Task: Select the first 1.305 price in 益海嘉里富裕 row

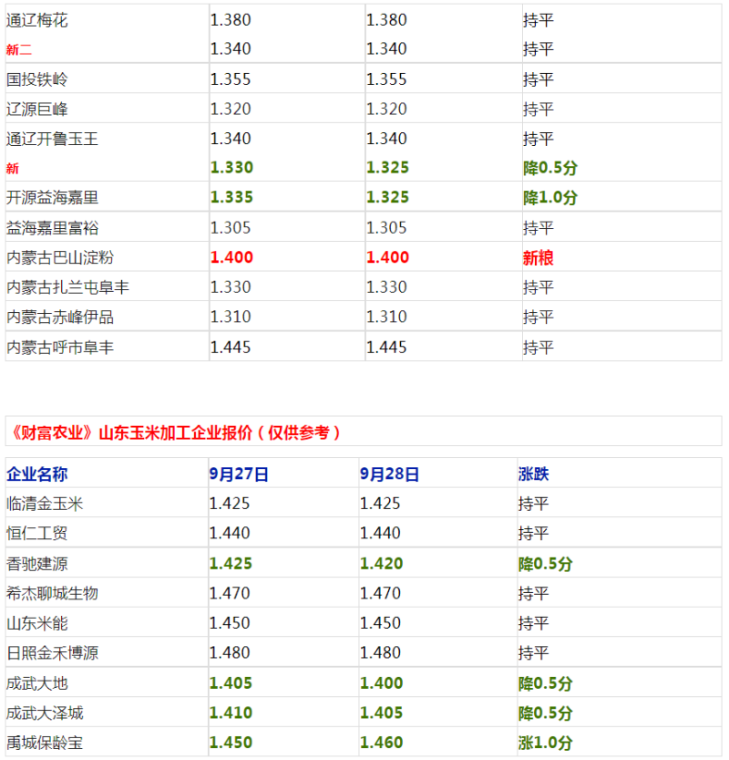Action: click(x=231, y=228)
